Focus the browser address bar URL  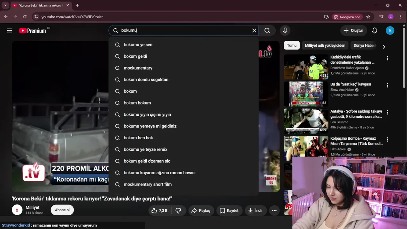(72, 17)
